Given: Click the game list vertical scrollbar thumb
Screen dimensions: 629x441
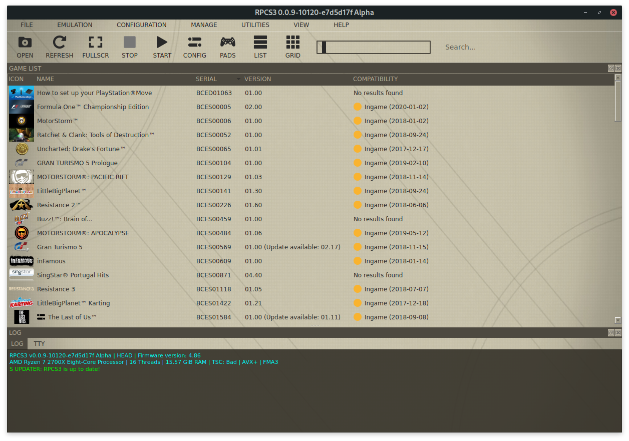Looking at the screenshot, I should click(617, 102).
